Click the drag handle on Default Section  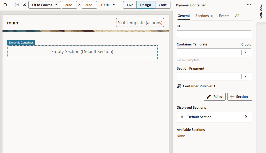click(x=182, y=117)
